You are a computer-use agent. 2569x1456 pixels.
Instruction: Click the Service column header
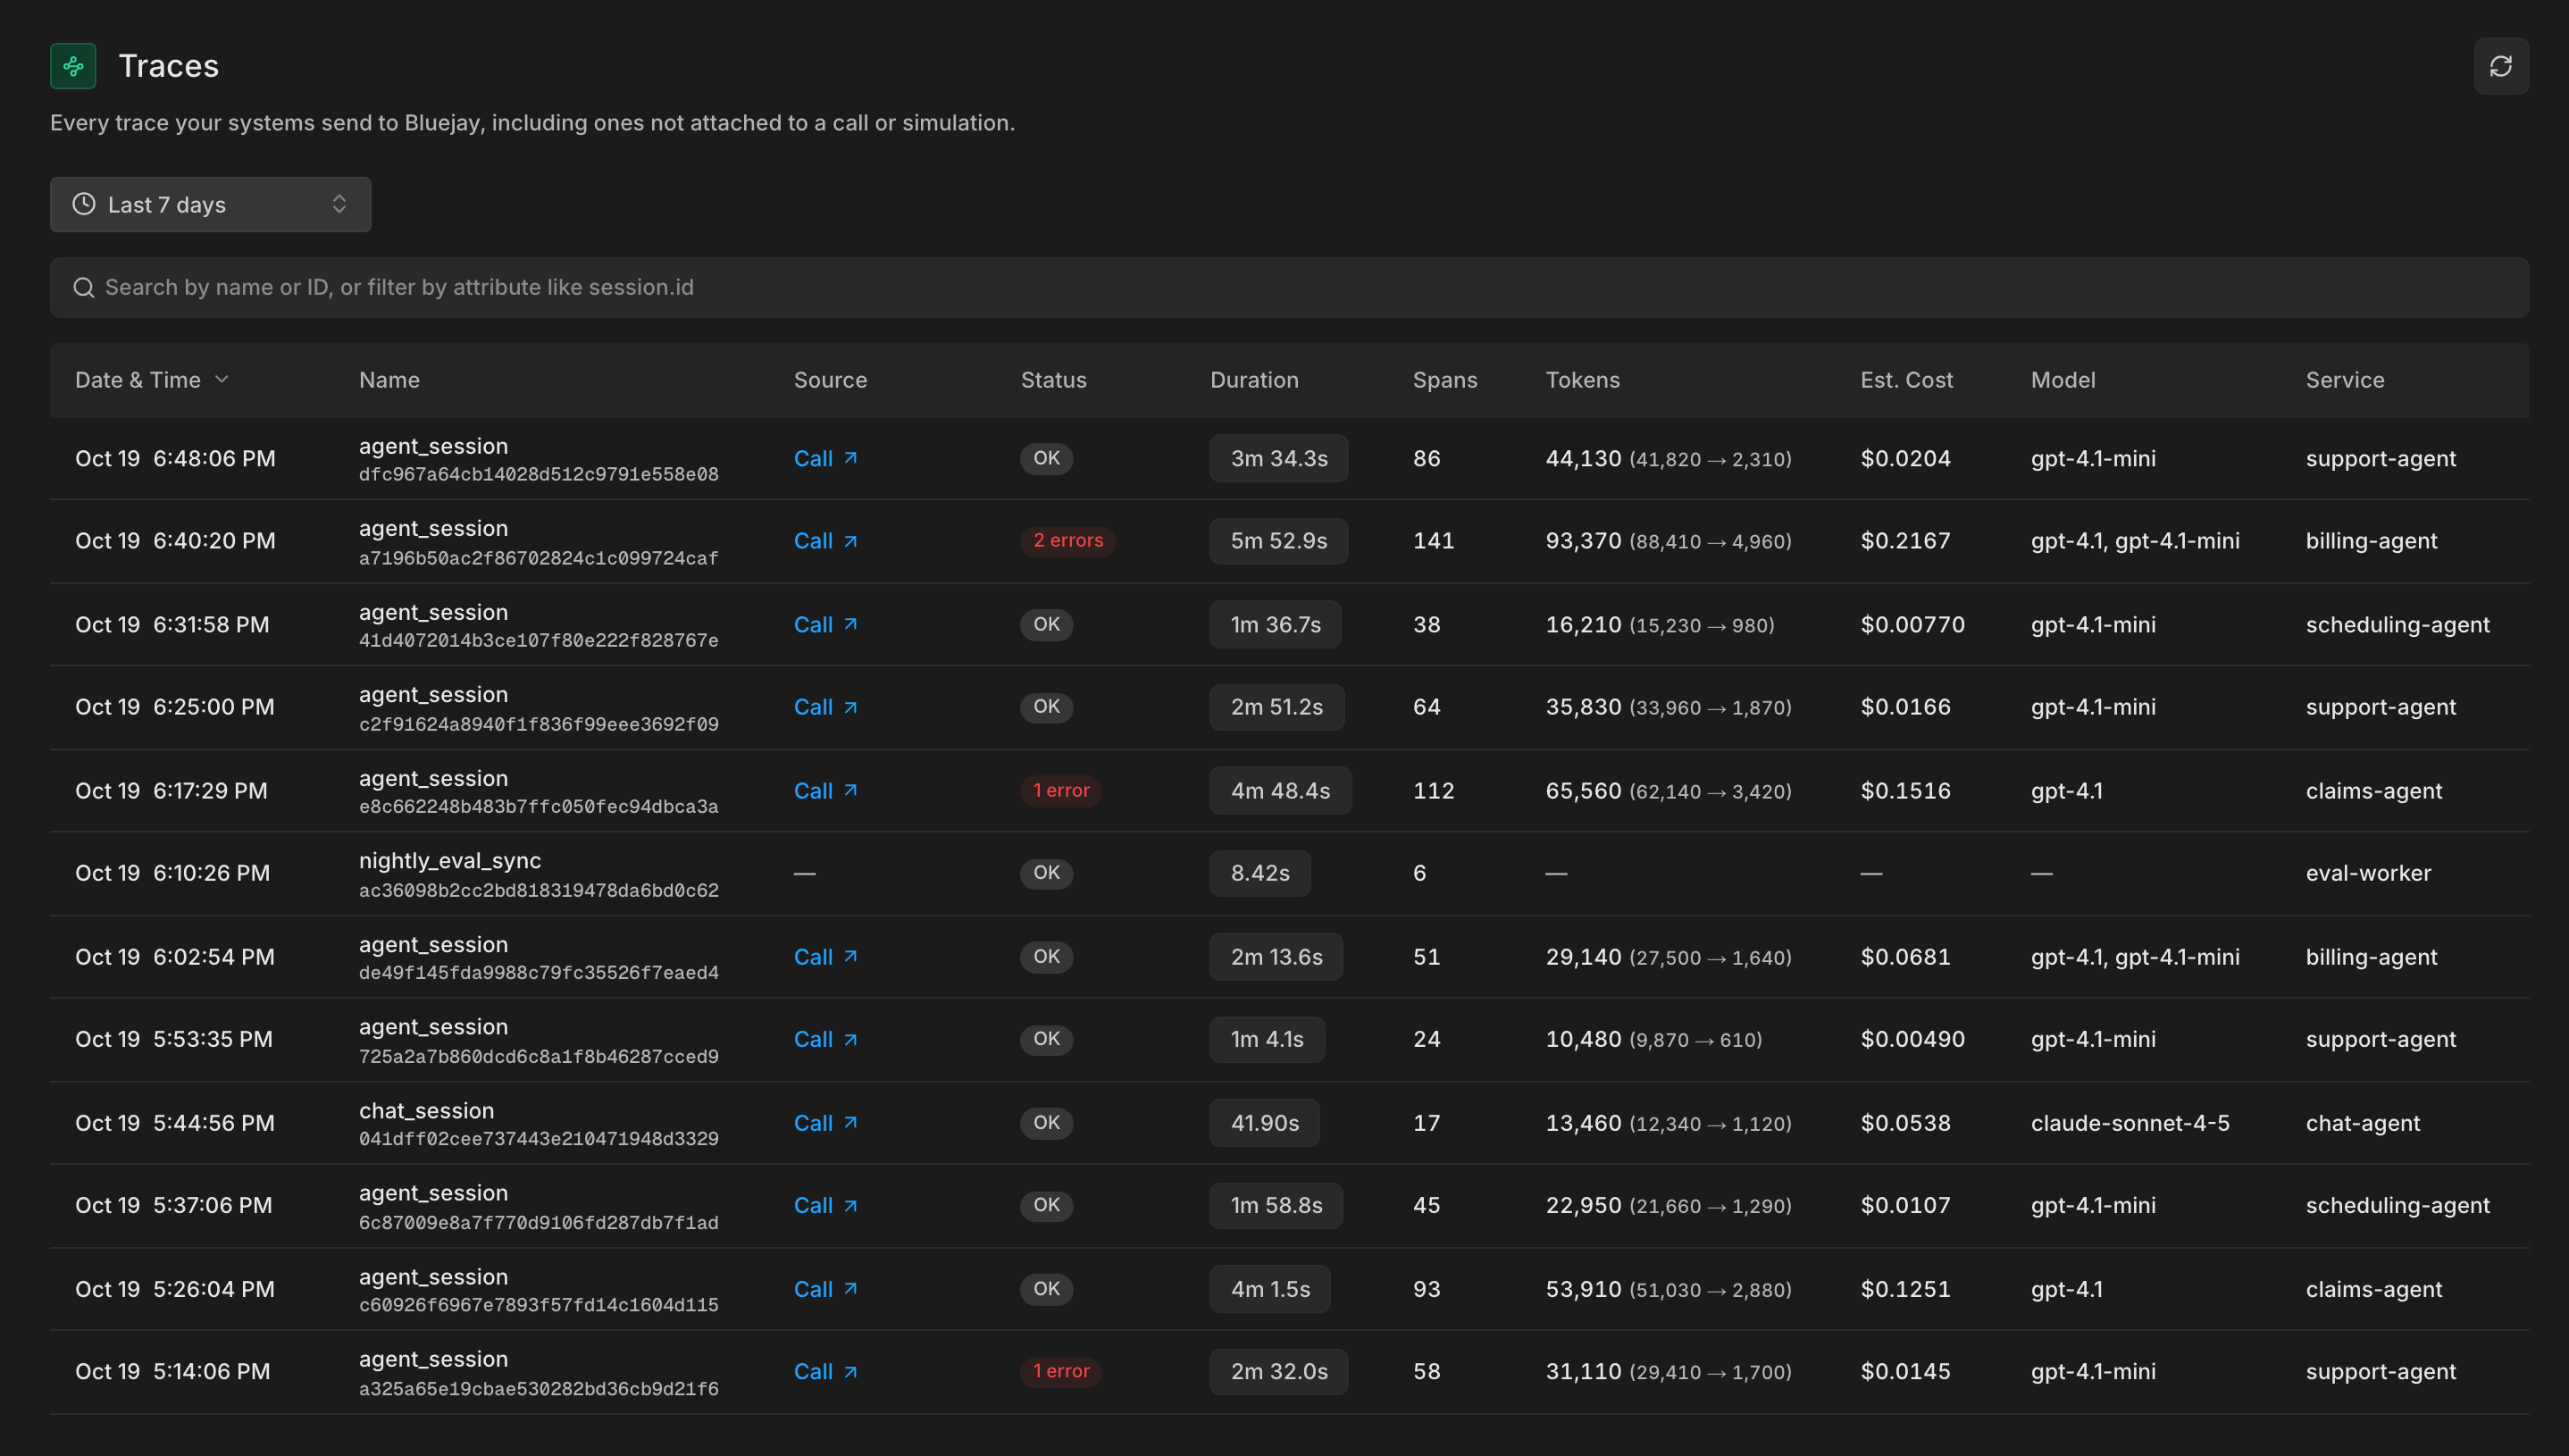(x=2344, y=380)
